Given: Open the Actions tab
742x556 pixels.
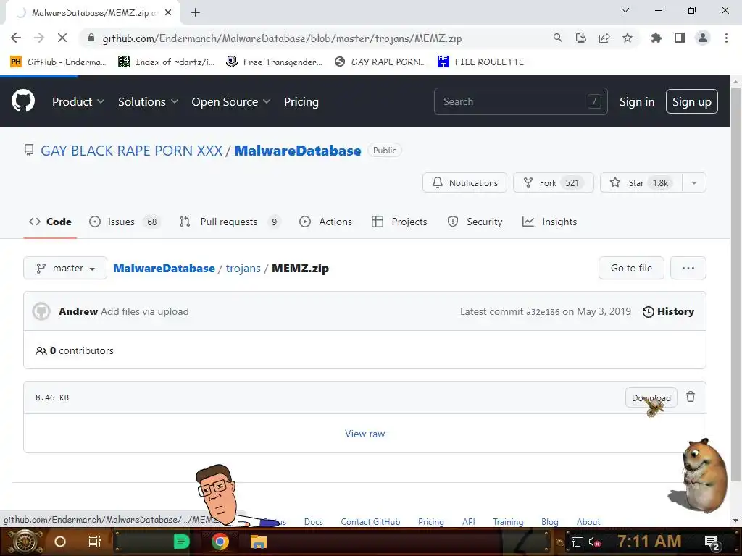Looking at the screenshot, I should [325, 222].
